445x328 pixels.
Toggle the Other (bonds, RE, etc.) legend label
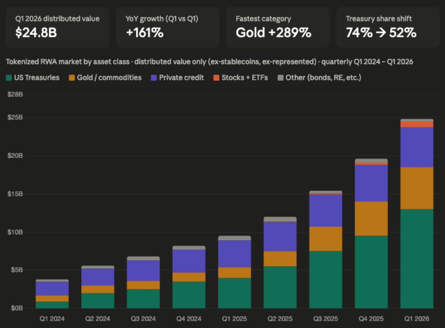point(323,78)
